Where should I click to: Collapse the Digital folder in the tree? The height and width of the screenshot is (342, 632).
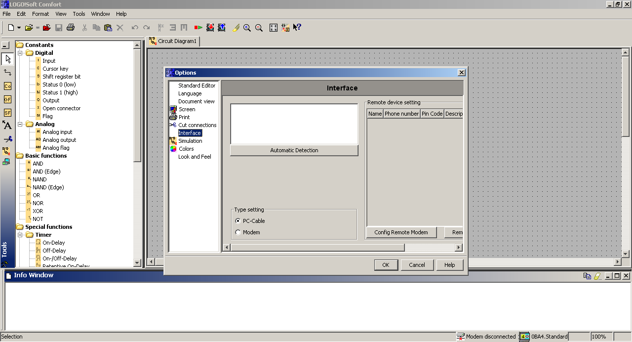20,53
